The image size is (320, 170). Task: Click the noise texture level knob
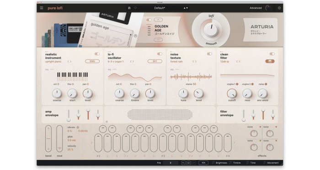coord(199,94)
